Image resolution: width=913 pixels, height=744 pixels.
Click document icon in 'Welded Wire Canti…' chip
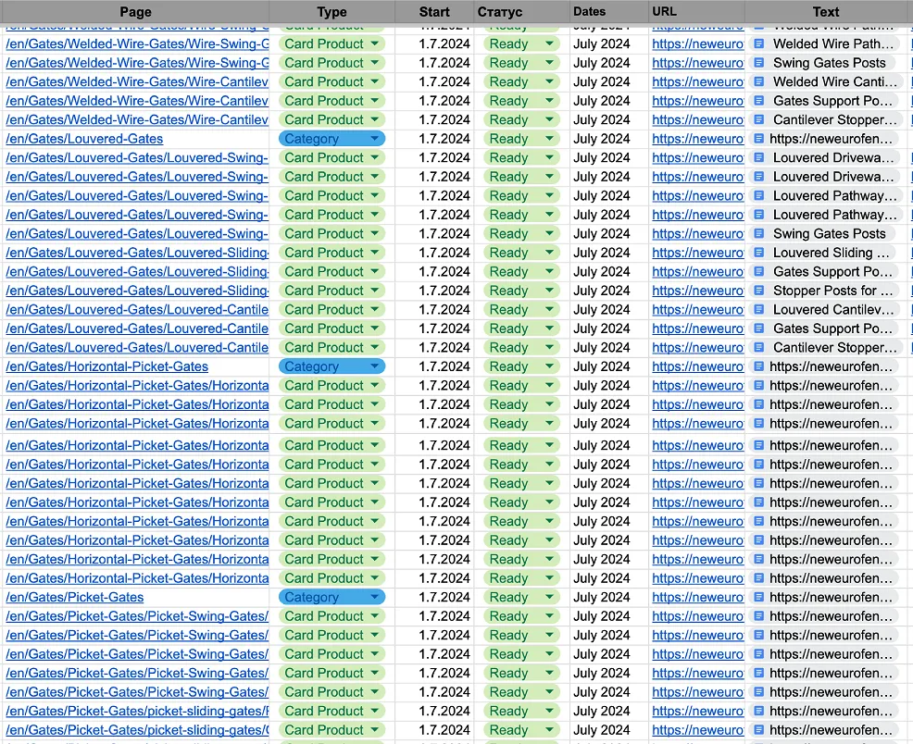tap(758, 81)
